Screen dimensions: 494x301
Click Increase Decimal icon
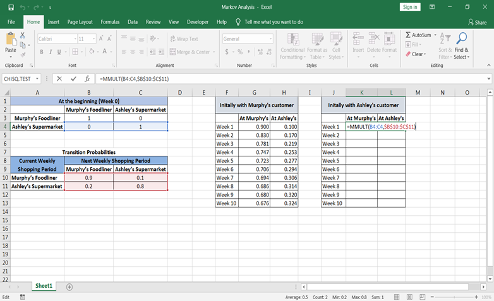point(260,52)
